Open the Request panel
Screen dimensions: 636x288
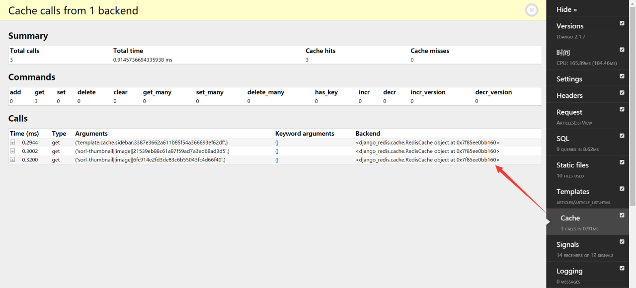click(569, 112)
